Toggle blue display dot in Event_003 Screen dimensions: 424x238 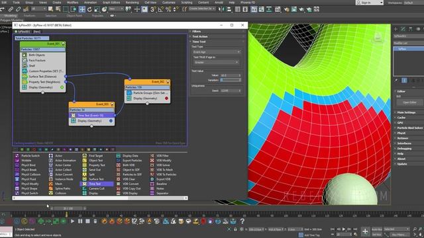[x=111, y=121]
